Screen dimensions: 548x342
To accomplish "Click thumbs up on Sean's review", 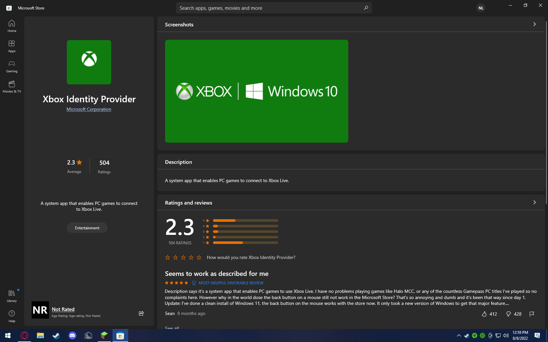I will (x=484, y=314).
